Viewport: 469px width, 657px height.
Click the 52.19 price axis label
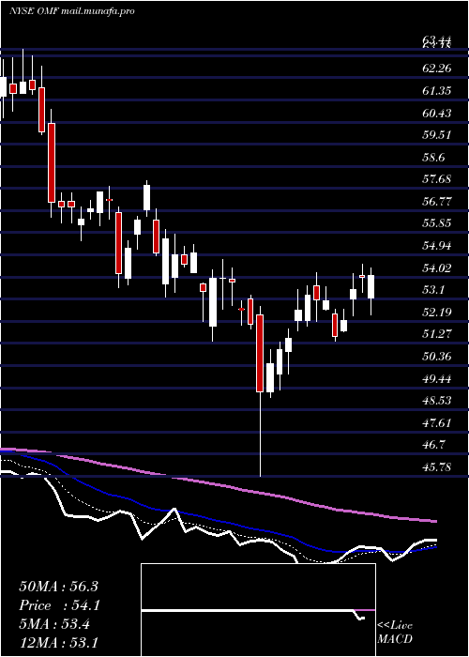click(437, 313)
